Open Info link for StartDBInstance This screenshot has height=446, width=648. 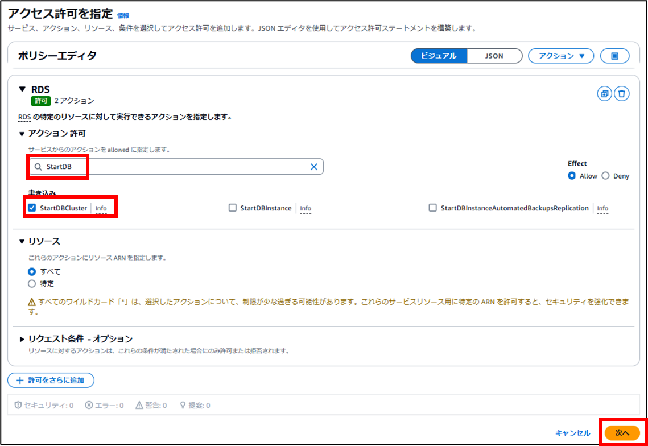tap(306, 208)
